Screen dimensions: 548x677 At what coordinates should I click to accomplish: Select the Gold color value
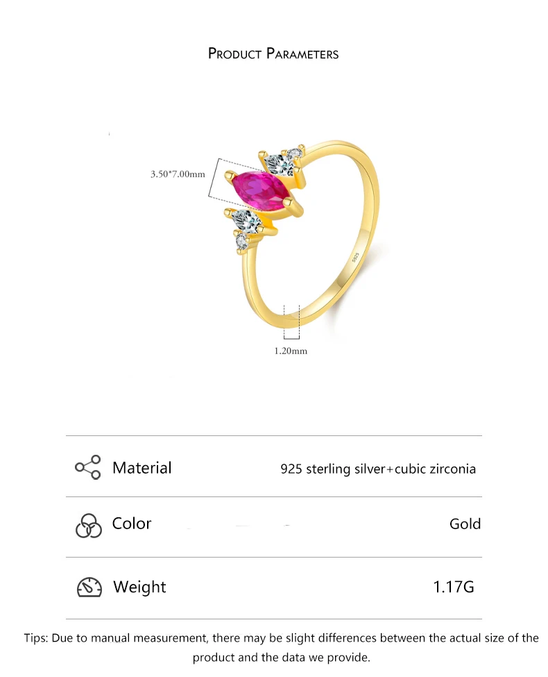click(465, 524)
